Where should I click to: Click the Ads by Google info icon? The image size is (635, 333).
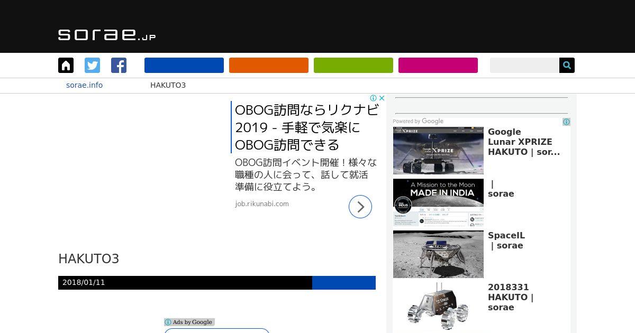pos(168,322)
